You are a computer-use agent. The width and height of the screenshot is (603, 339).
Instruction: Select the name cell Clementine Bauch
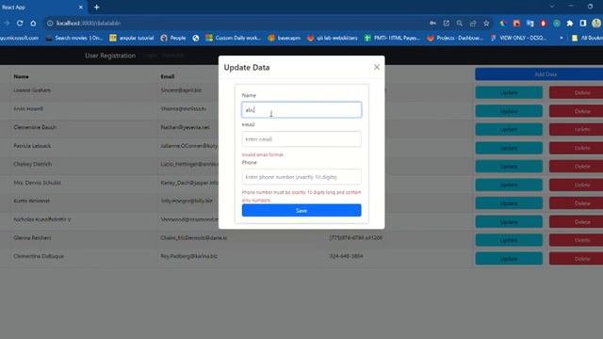click(35, 127)
